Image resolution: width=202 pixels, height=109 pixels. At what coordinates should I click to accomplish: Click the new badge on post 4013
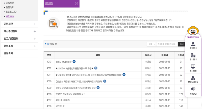[x=74, y=62]
